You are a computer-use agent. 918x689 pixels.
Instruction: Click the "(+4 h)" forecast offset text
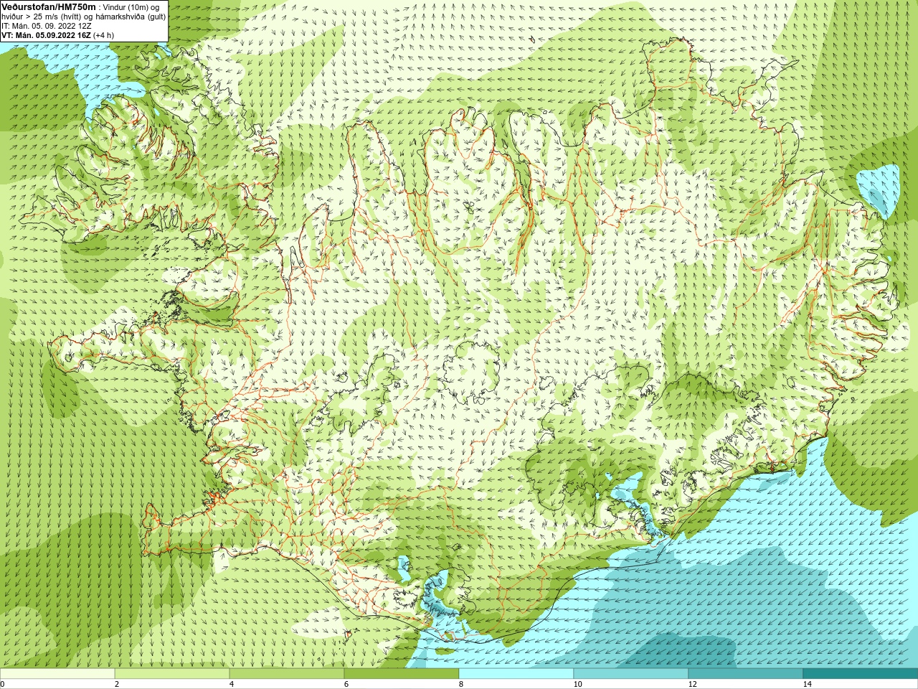tap(103, 35)
